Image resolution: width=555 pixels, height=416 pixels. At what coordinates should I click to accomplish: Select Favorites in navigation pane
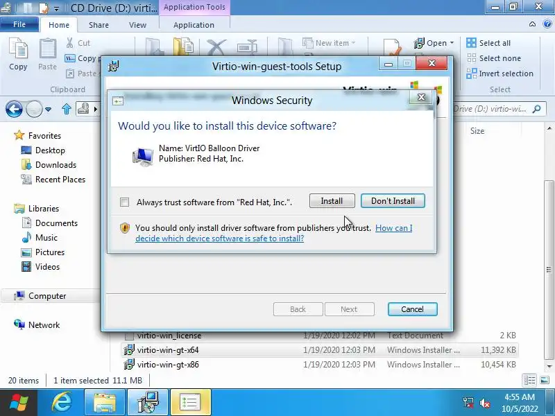(37, 135)
